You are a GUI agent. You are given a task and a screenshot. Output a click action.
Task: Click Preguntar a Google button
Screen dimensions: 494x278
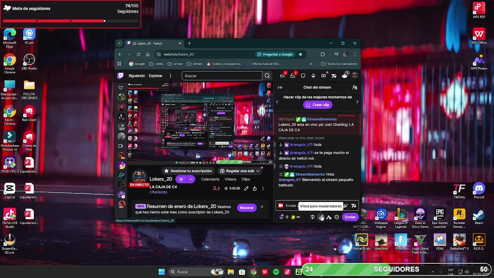(275, 54)
